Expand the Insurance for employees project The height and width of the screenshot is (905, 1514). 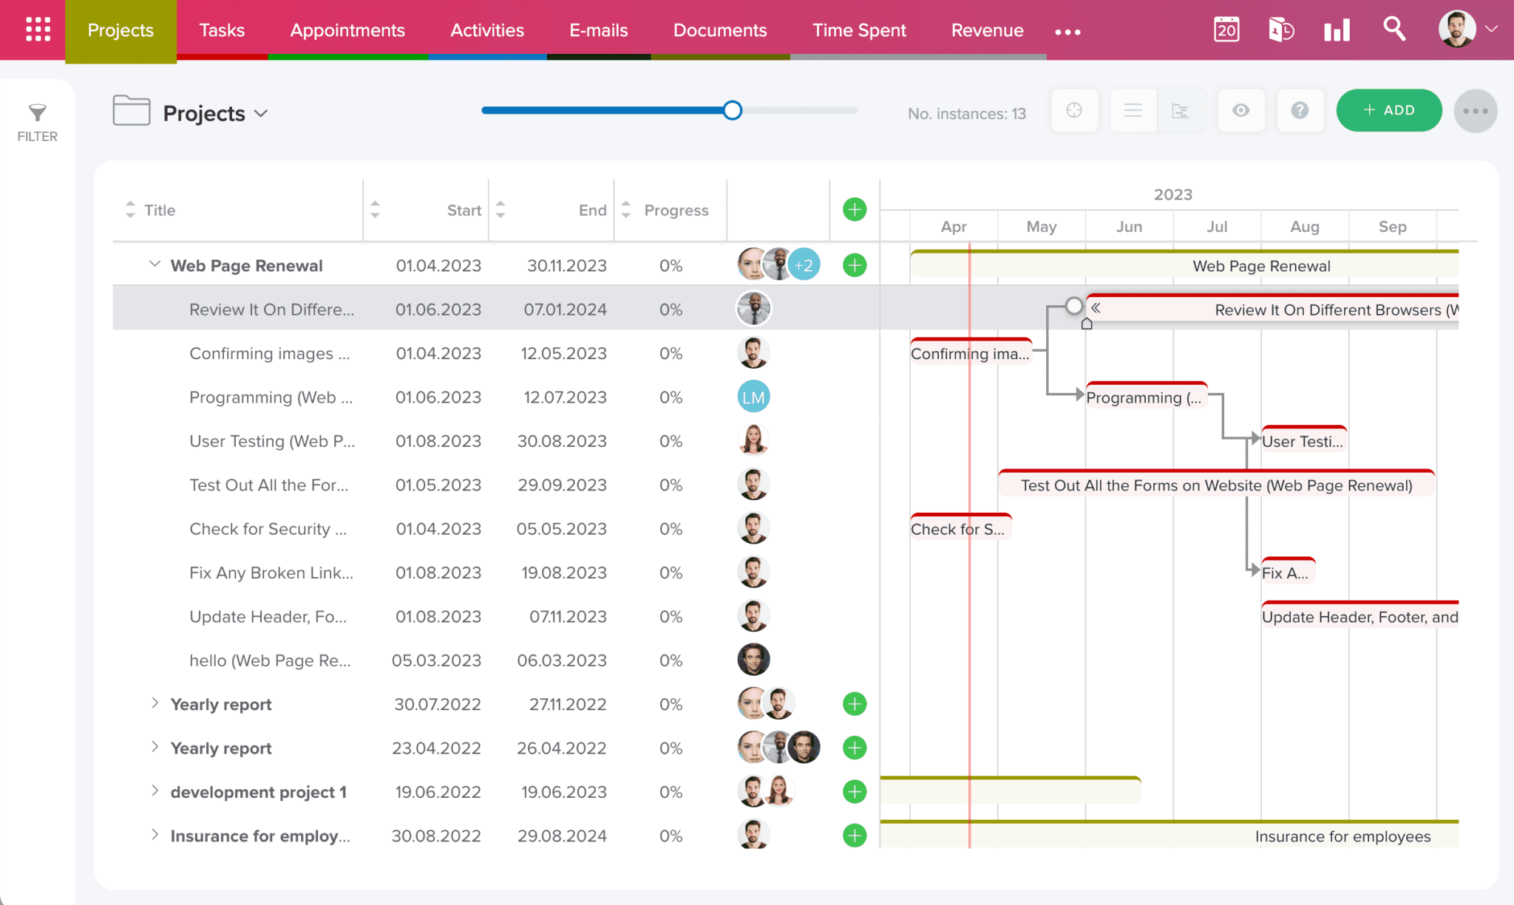155,836
